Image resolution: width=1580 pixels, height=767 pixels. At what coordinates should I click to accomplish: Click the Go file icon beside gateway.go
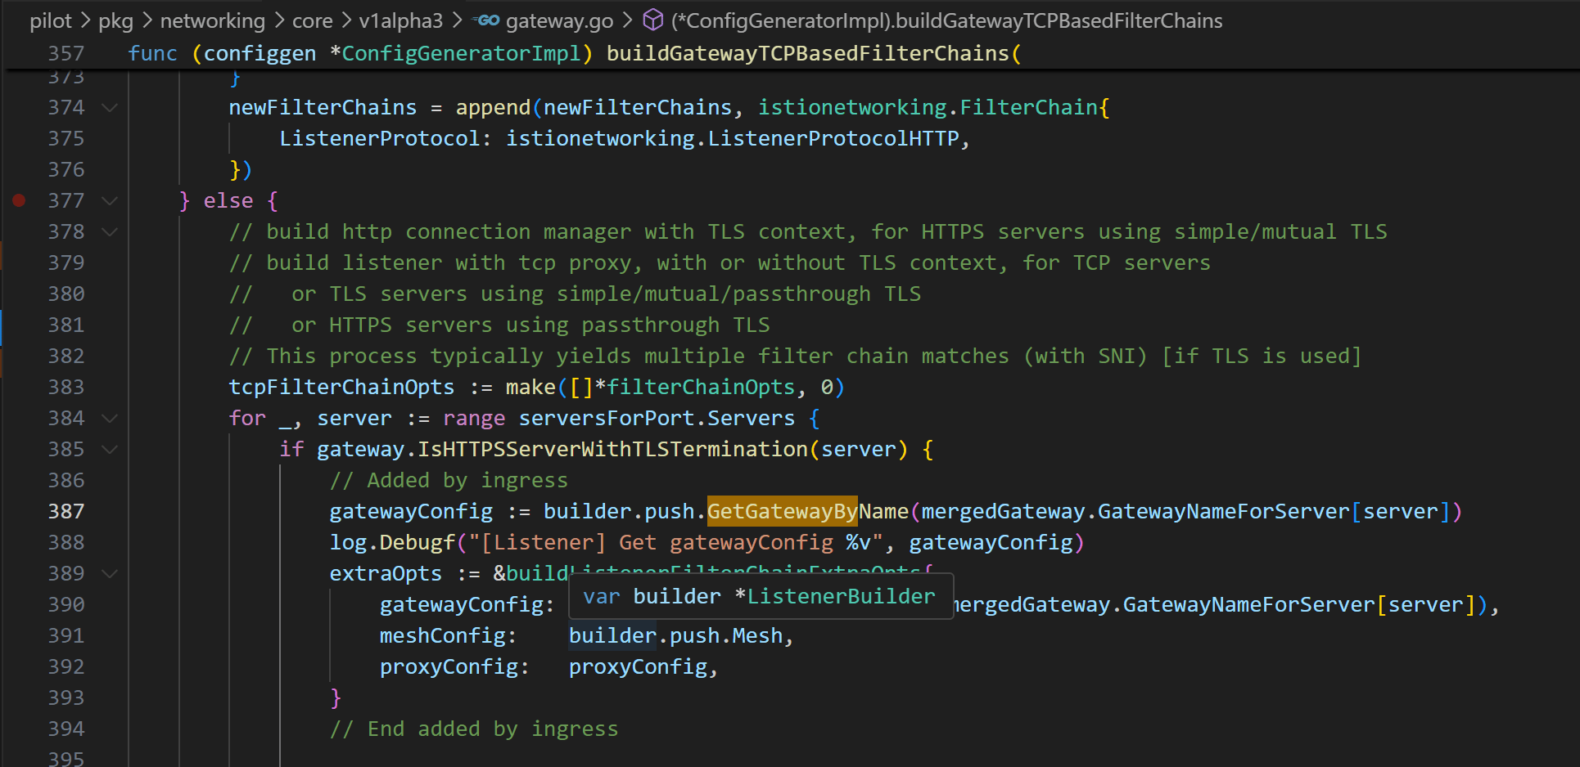487,20
